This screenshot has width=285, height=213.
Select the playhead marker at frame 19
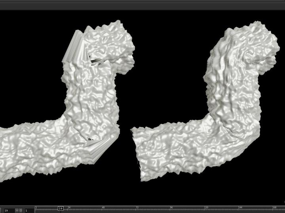[61, 208]
